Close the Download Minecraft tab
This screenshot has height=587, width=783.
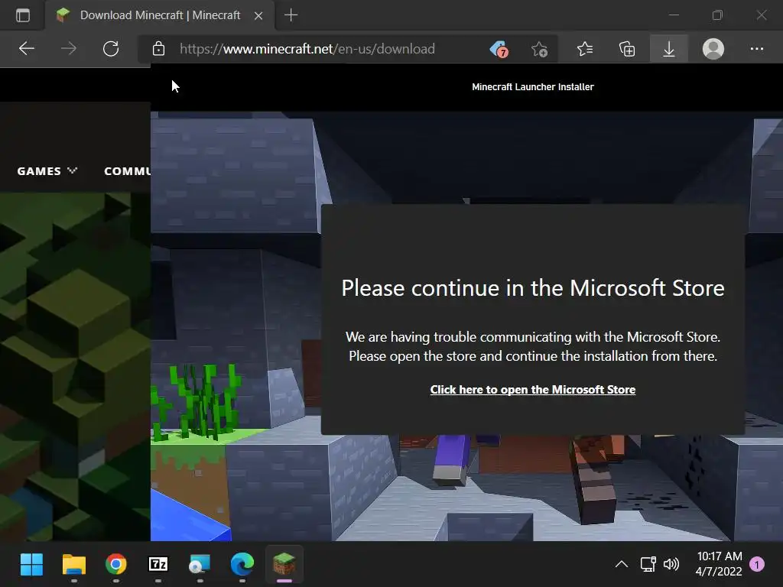258,15
